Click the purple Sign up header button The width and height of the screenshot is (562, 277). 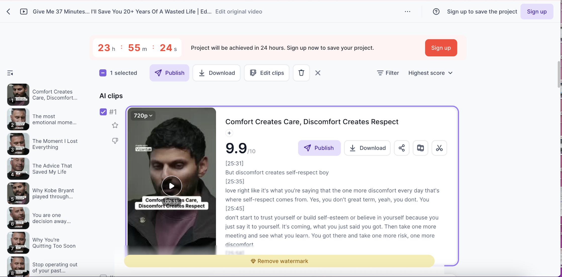537,12
